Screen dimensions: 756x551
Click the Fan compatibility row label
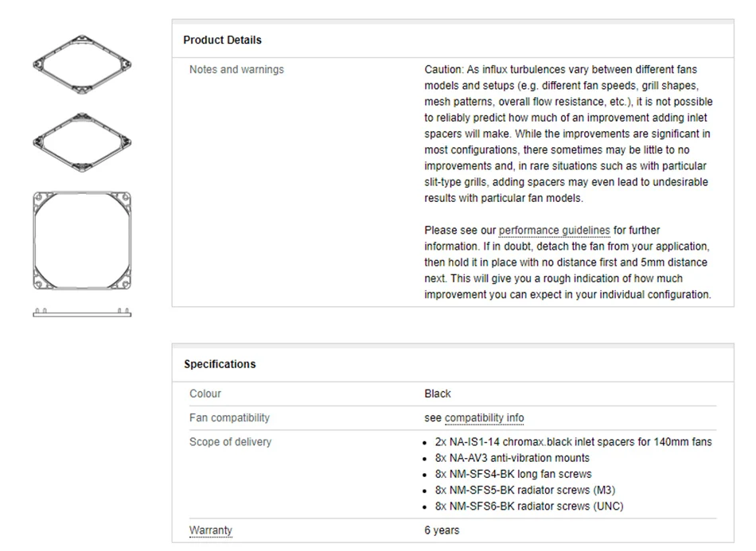(x=229, y=418)
